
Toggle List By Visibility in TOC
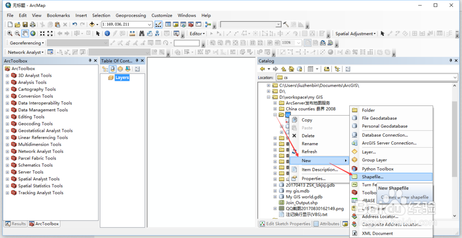(x=120, y=69)
